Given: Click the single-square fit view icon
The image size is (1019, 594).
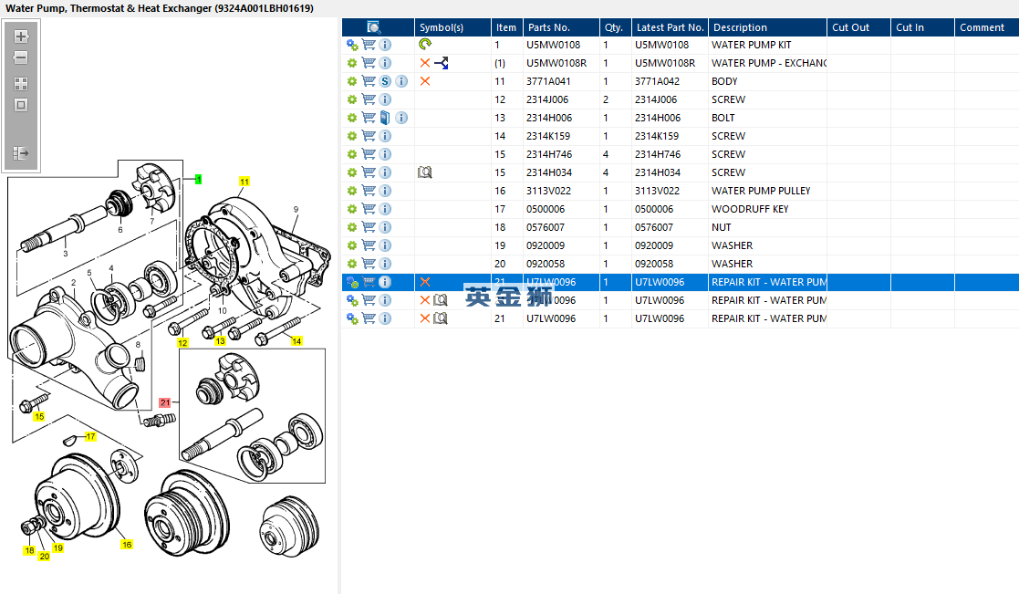Looking at the screenshot, I should click(x=21, y=105).
